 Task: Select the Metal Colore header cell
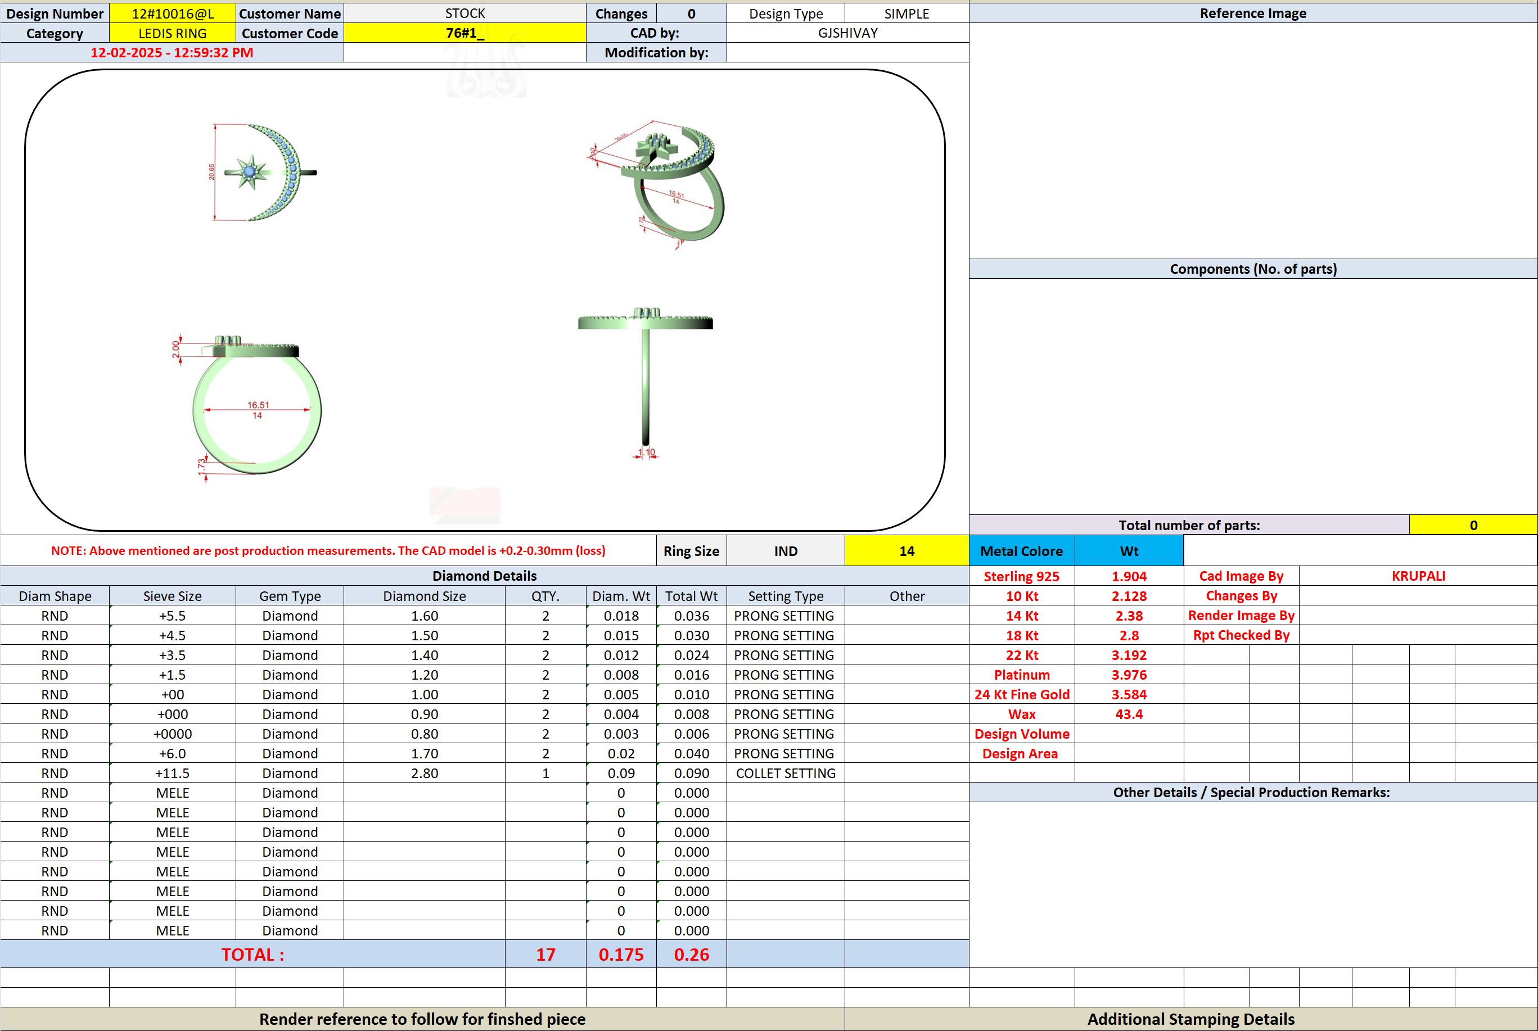click(x=1022, y=551)
